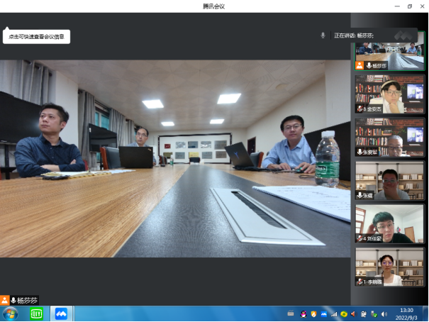Click the 杨莎莎 name label at bottom-left

pyautogui.click(x=27, y=300)
